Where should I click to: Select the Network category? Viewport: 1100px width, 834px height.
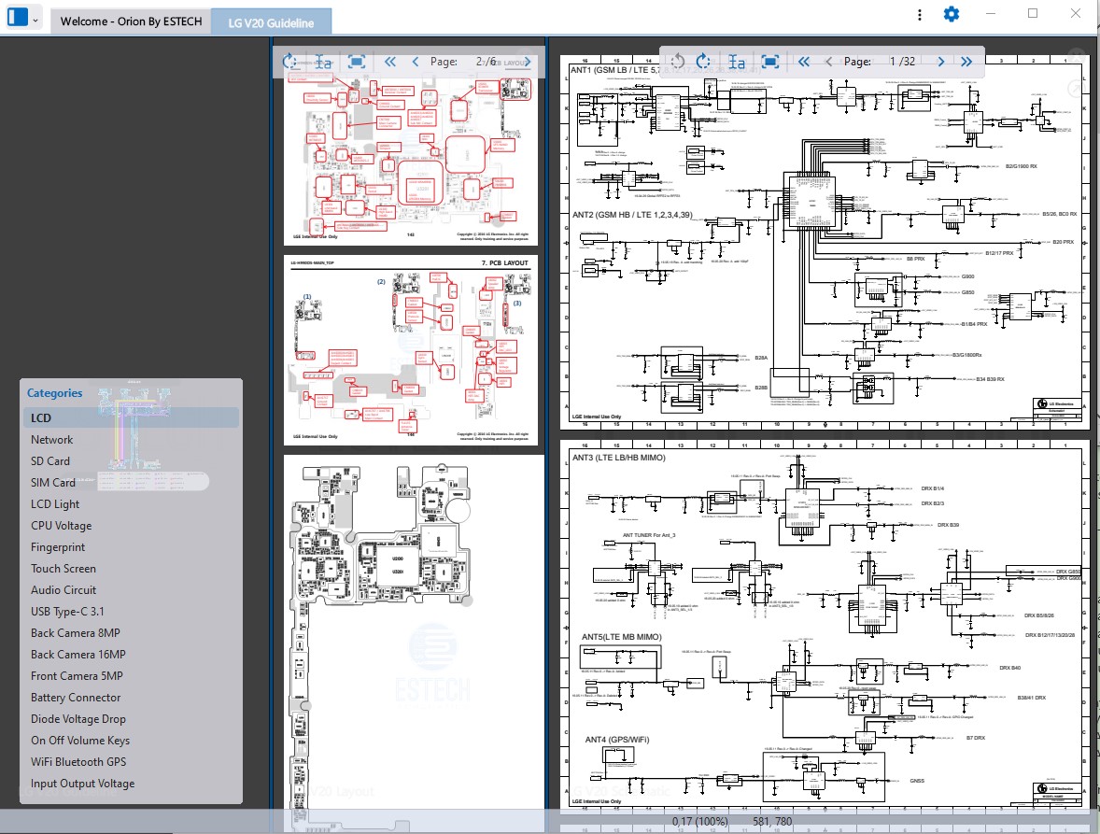click(x=131, y=440)
